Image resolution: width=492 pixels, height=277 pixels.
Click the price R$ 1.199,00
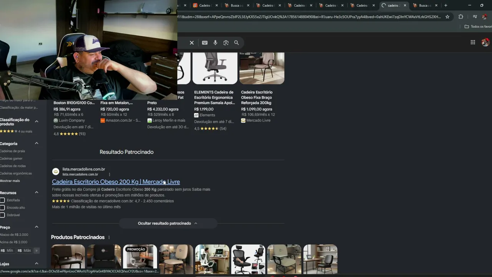coord(204,109)
